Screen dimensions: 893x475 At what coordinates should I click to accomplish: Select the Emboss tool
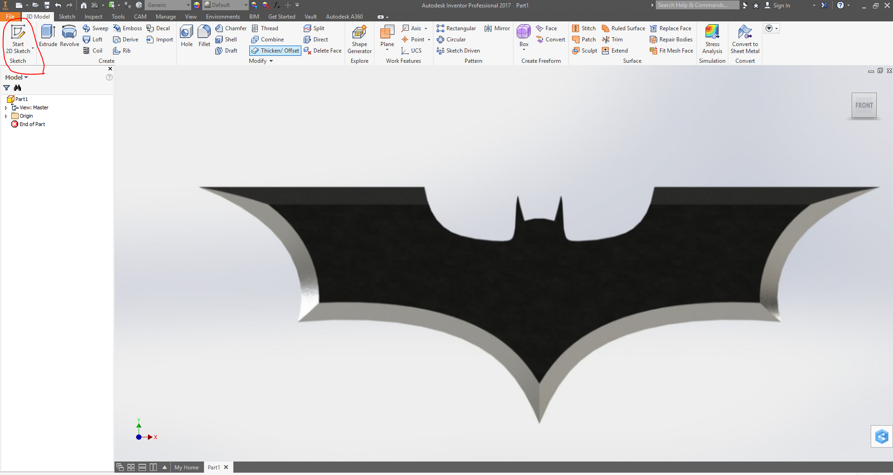127,28
